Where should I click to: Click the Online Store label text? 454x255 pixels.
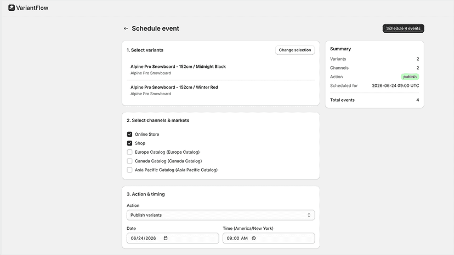pyautogui.click(x=147, y=134)
